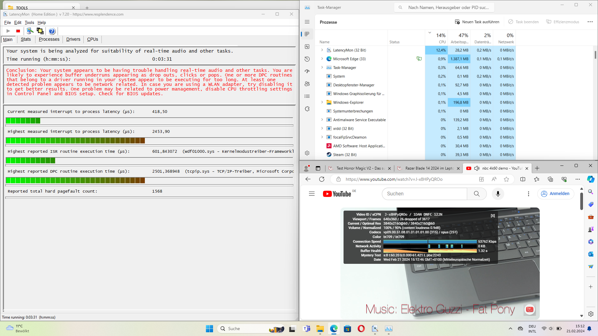Toggle Task Manager navigation hamburger menu
598x336 pixels.
tap(307, 22)
